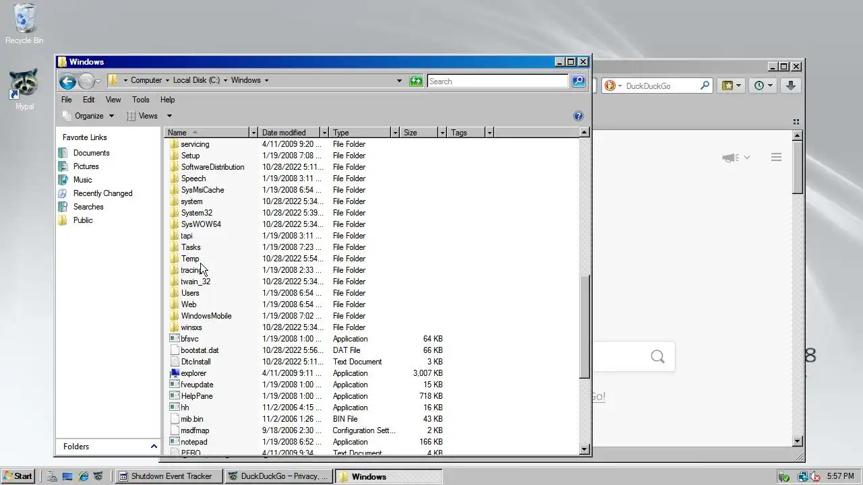
Task: Open the Type column filter dropdown
Action: [395, 133]
